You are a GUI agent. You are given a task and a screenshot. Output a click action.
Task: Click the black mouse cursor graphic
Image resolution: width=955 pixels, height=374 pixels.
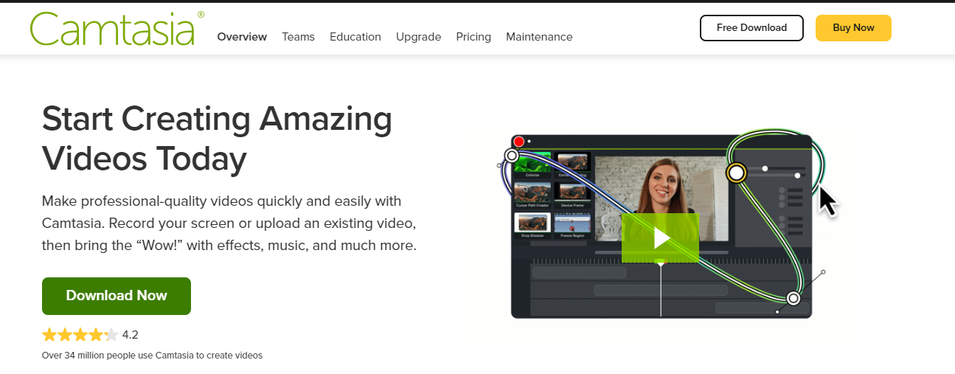point(829,201)
